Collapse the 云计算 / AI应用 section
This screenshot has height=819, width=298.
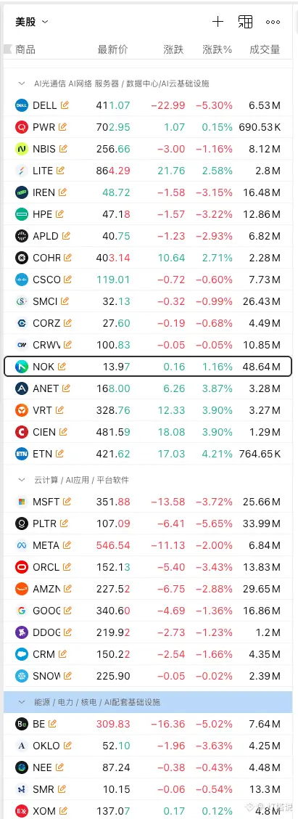(22, 479)
